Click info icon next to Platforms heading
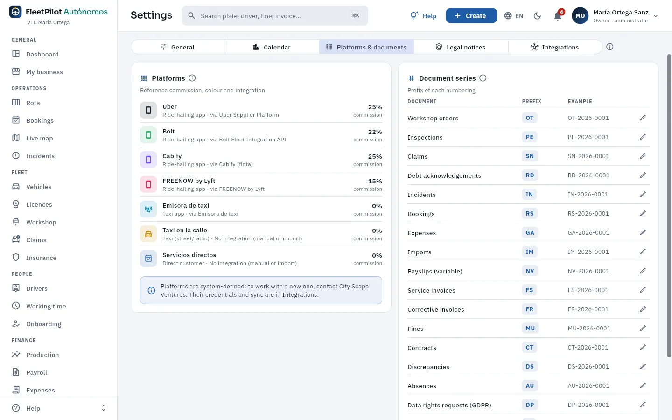Viewport: 672px width, 420px height. tap(192, 78)
